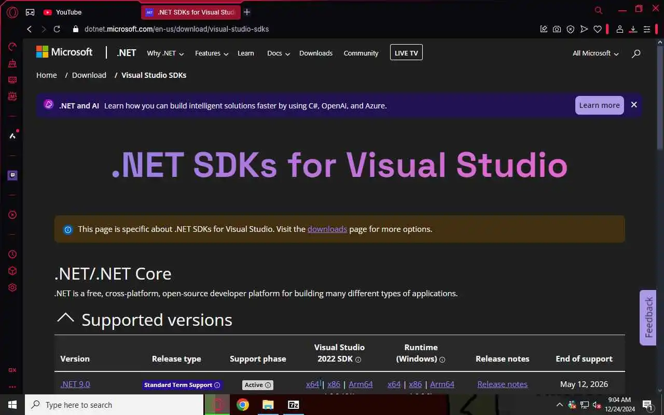Open the downloads arrow icon in toolbar
Screen dimensions: 664x415
[x=633, y=29]
